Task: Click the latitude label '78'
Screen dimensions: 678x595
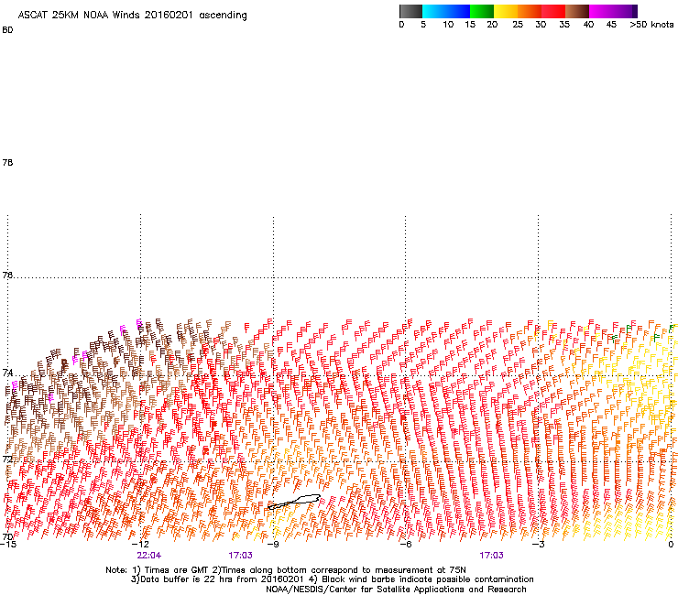Action: click(x=7, y=162)
